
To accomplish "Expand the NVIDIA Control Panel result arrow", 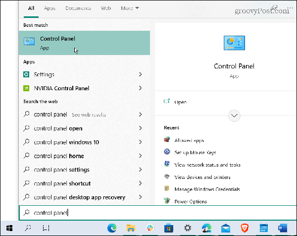I will click(x=141, y=88).
